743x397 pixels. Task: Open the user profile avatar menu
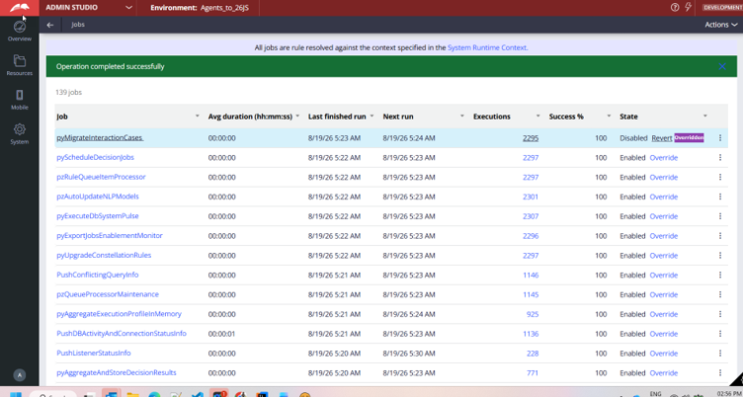tap(20, 375)
